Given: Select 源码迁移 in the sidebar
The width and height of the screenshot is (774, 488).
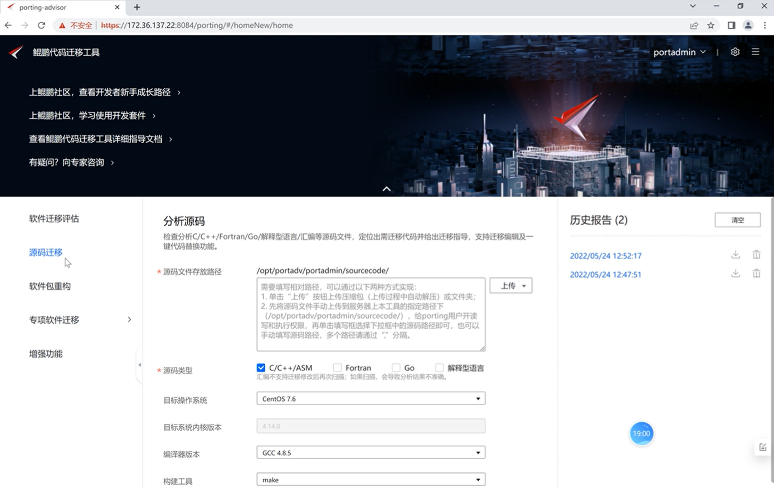Looking at the screenshot, I should (x=46, y=252).
